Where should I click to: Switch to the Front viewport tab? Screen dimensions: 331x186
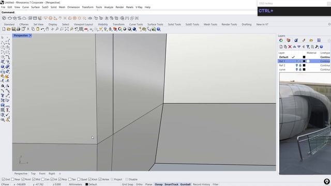coord(42,174)
